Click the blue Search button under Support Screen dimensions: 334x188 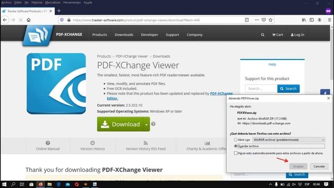(x=289, y=88)
